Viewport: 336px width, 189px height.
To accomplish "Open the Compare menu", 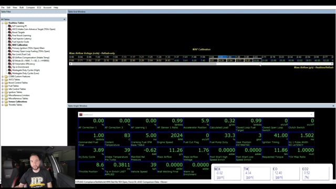I will coord(30,7).
